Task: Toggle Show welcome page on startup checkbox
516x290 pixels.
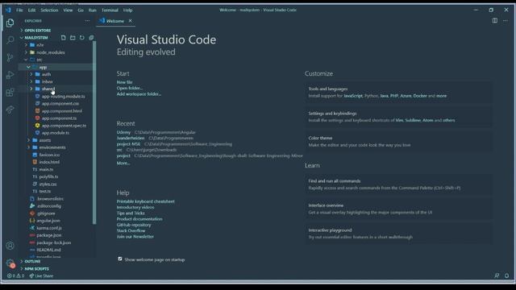Action: [120, 259]
